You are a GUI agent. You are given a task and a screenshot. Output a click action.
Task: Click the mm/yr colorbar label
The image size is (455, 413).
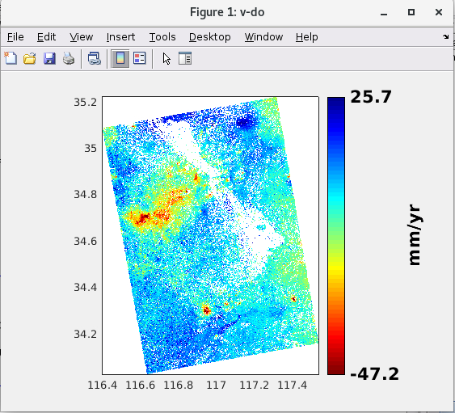[x=415, y=235]
